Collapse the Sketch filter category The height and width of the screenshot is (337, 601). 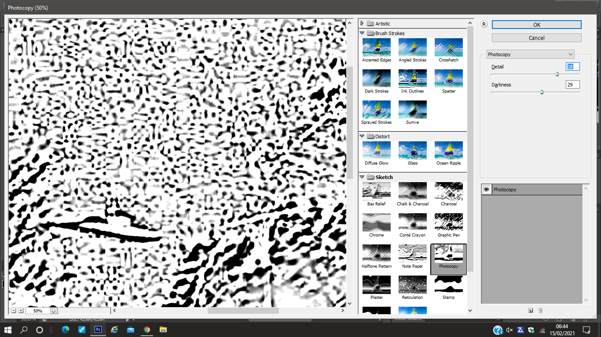(x=362, y=177)
